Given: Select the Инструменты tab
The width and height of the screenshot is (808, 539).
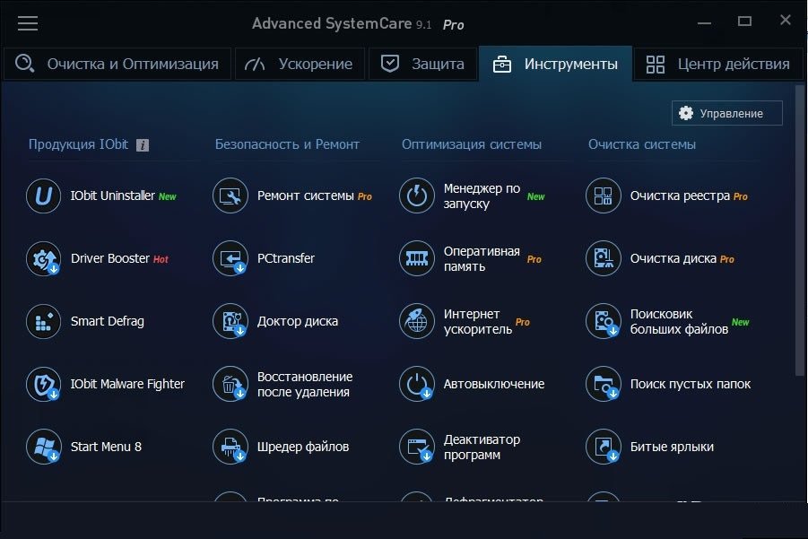Looking at the screenshot, I should click(x=555, y=64).
